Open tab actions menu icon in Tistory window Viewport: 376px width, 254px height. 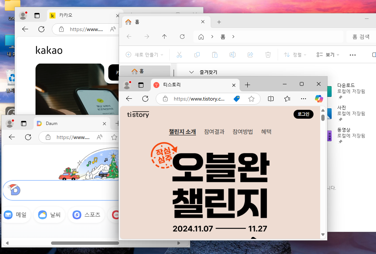pos(141,85)
